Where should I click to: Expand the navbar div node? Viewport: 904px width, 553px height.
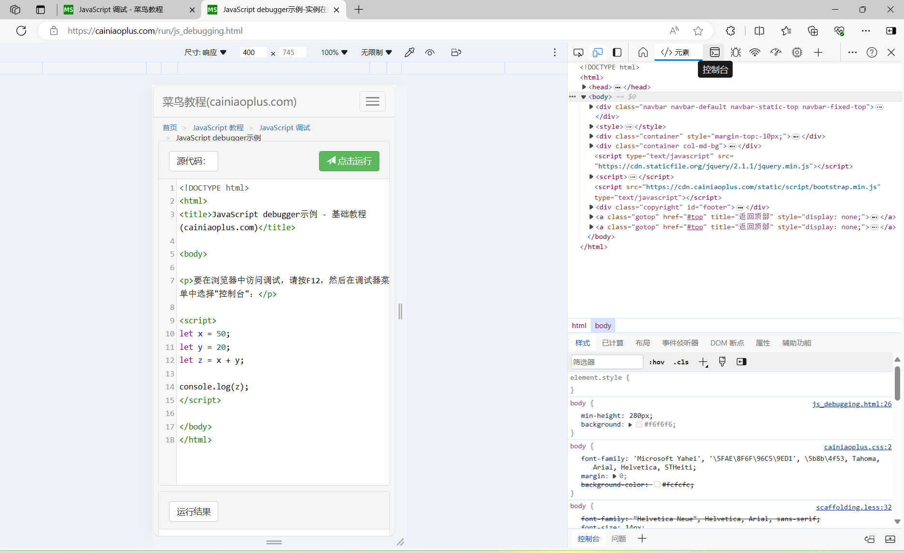coord(591,107)
